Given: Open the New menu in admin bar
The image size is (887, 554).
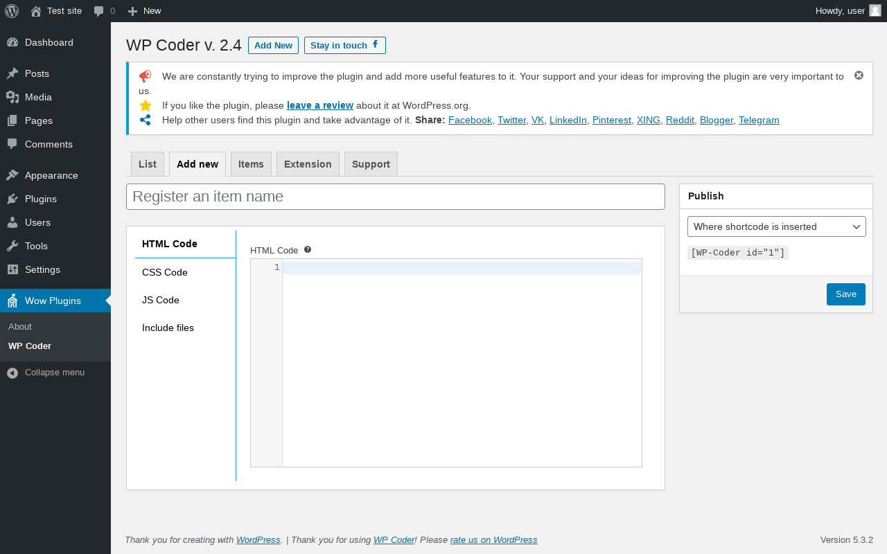Looking at the screenshot, I should tap(145, 11).
